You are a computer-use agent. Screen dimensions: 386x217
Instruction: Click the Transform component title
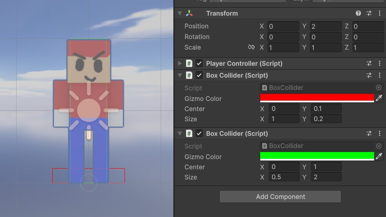tap(222, 13)
